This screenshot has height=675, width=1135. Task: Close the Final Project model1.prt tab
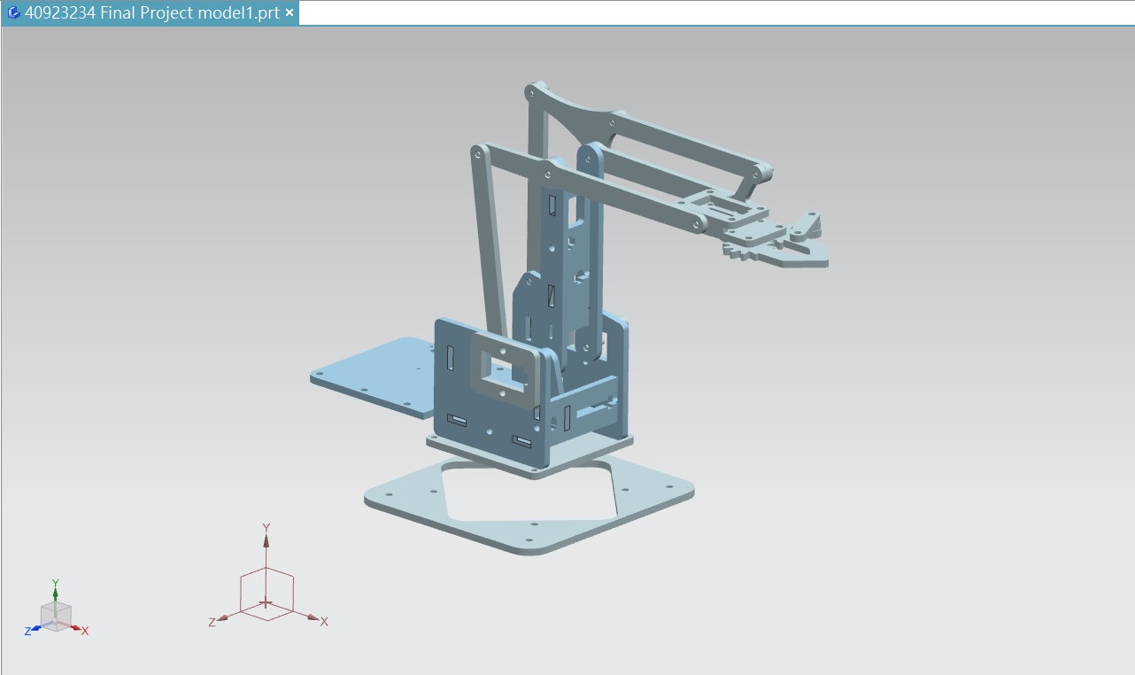pos(290,13)
